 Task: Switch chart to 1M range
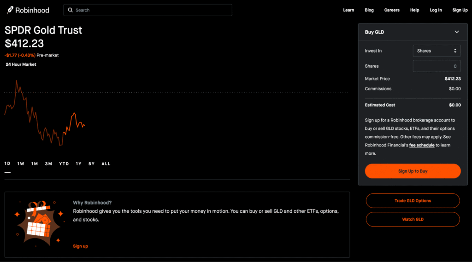(34, 163)
